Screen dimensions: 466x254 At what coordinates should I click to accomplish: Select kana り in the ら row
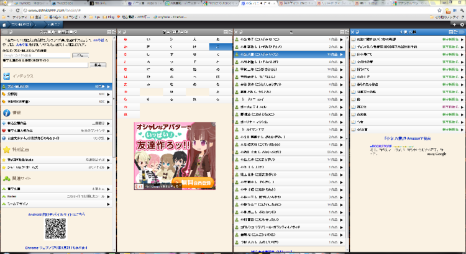[x=148, y=99]
